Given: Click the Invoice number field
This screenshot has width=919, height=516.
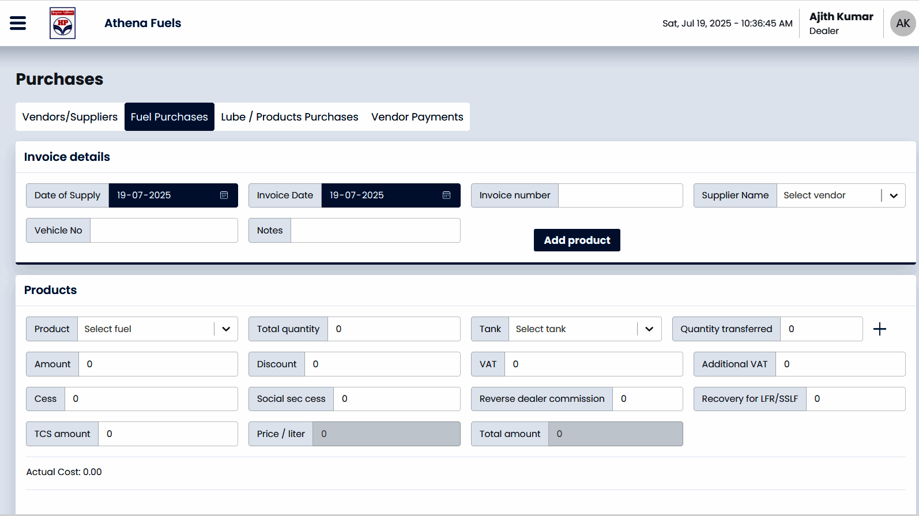Looking at the screenshot, I should coord(620,195).
